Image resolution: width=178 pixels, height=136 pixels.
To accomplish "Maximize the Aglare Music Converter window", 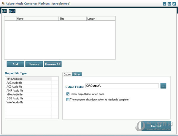I will click(x=169, y=4).
